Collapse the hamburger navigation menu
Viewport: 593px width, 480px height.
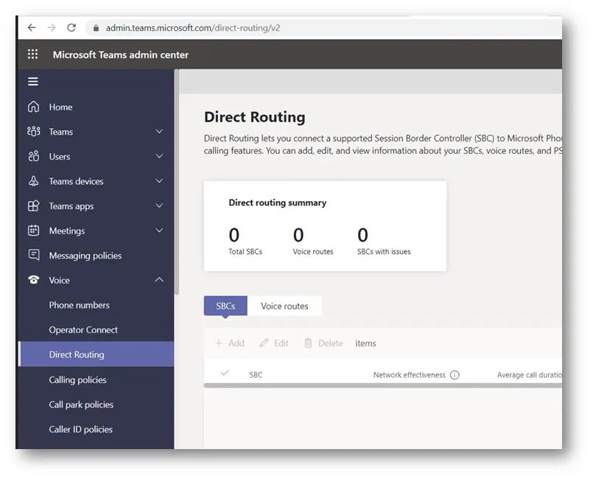33,82
